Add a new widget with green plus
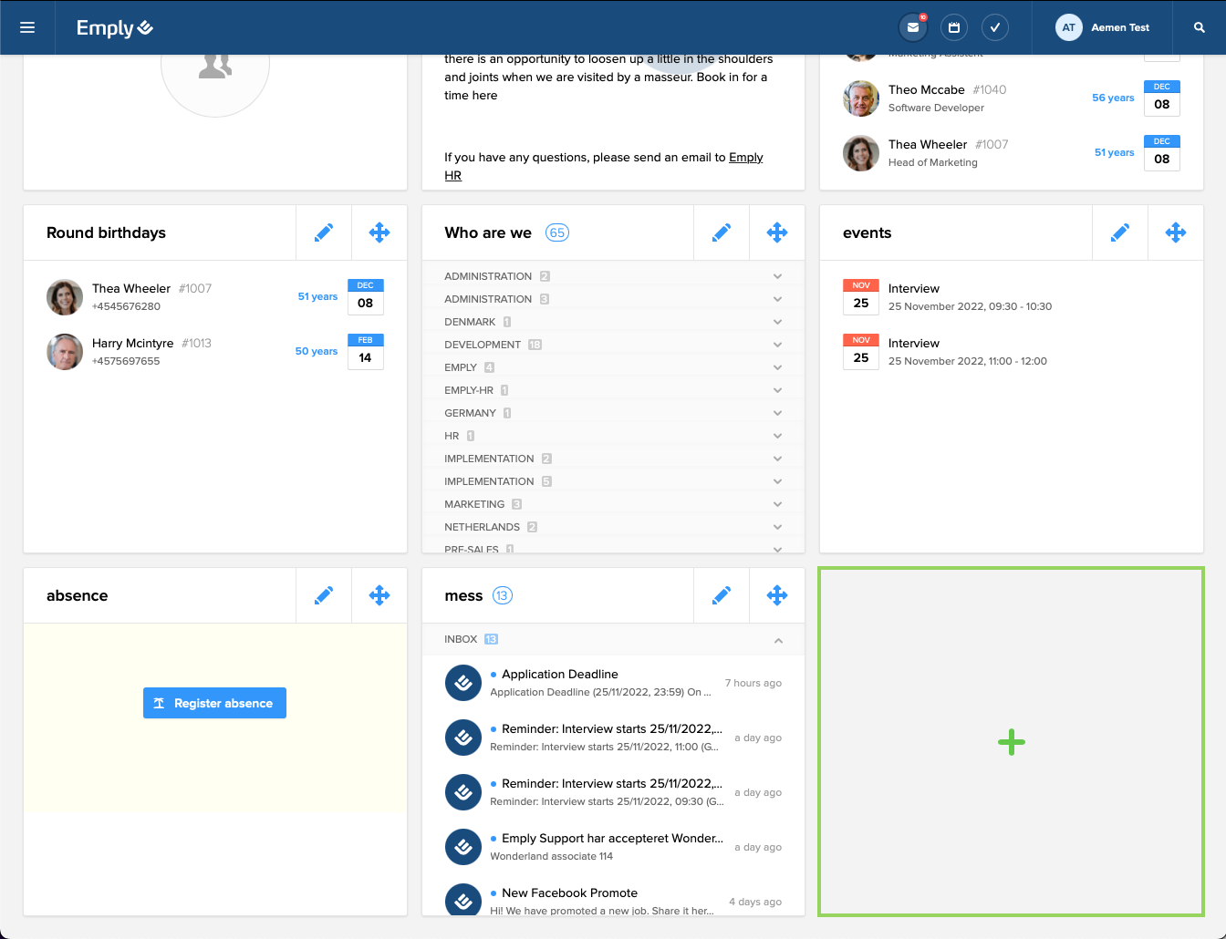 1011,742
